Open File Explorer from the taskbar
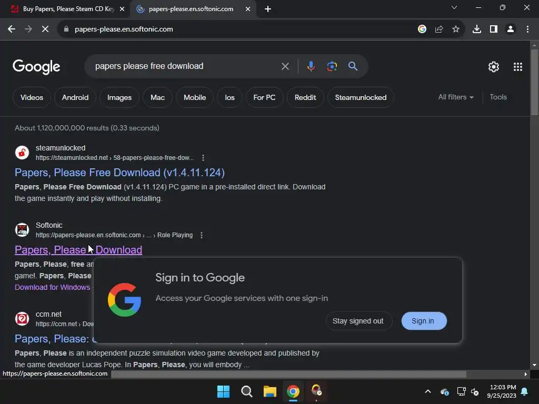 click(270, 391)
